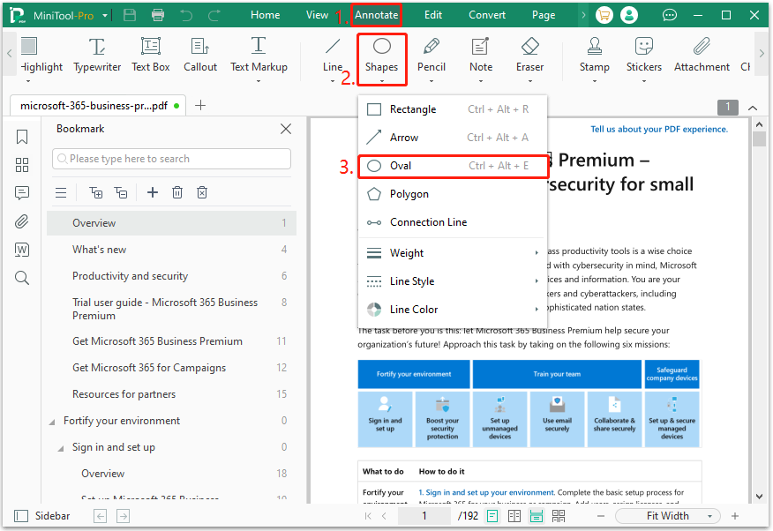Switch to the Home tab
The width and height of the screenshot is (773, 531).
click(266, 15)
